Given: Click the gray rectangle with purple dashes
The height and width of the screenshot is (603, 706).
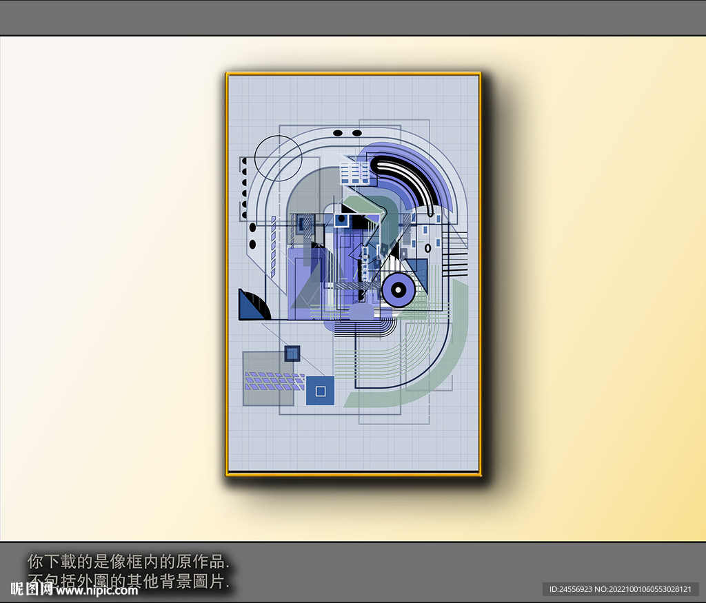Looking at the screenshot, I should point(269,379).
